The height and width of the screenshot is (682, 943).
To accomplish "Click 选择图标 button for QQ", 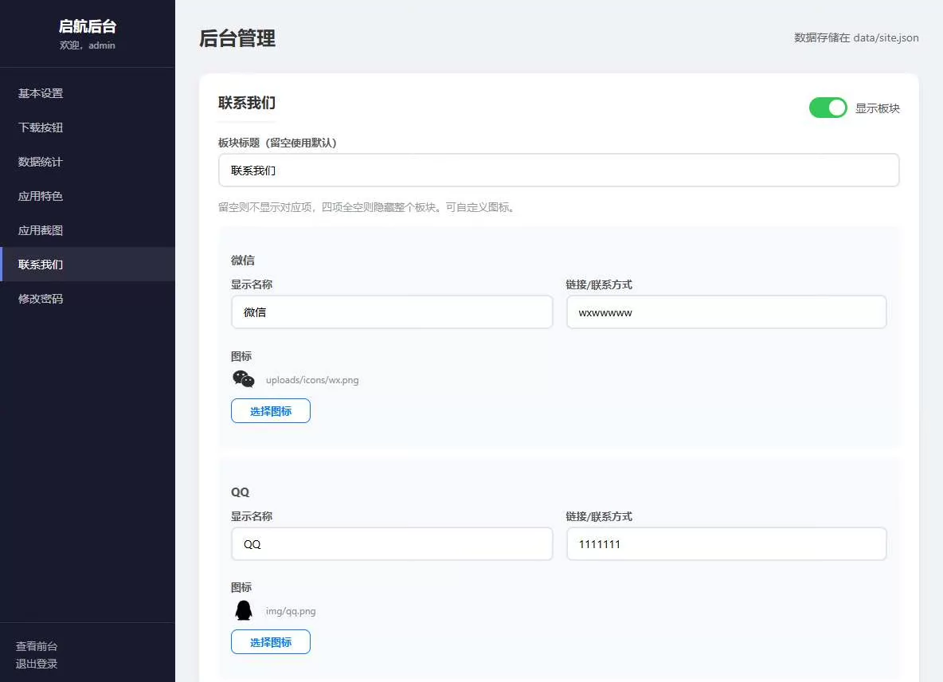I will click(271, 641).
